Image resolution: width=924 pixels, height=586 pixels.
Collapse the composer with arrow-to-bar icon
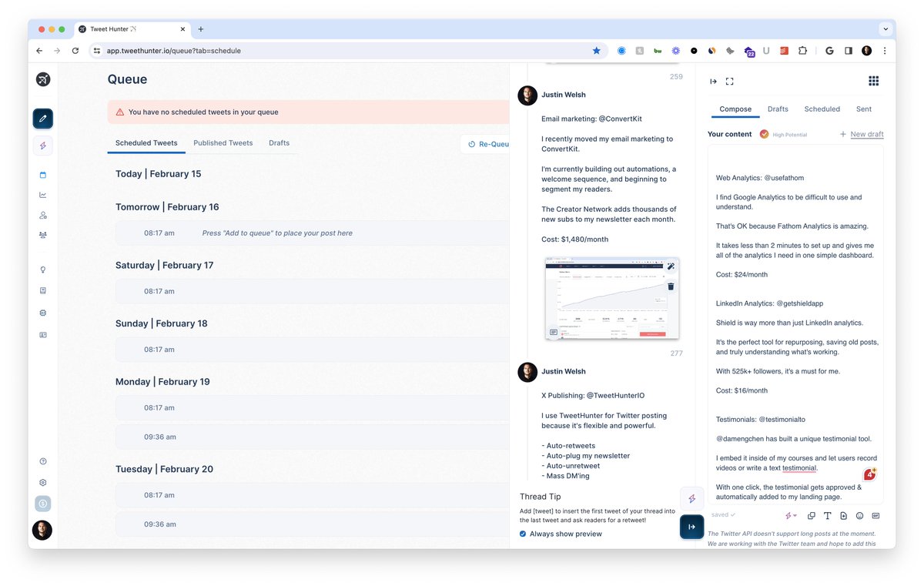713,82
